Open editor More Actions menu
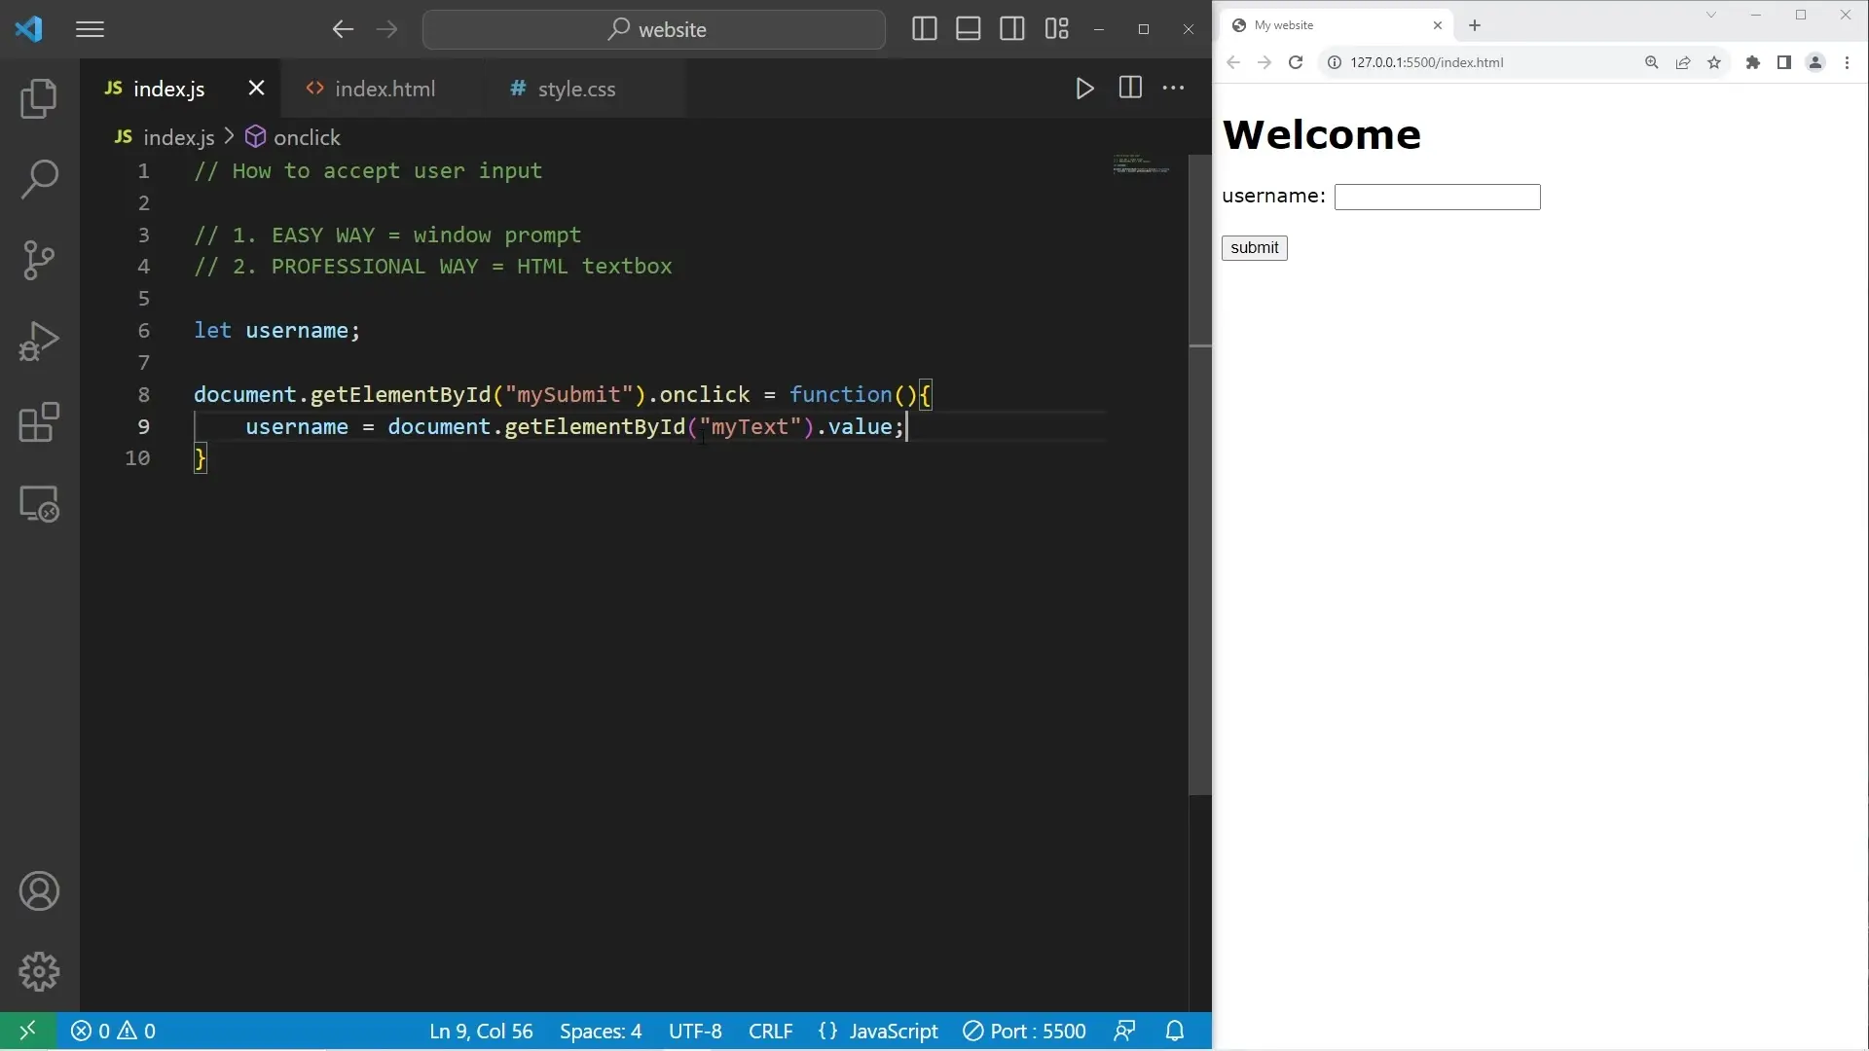Viewport: 1869px width, 1051px height. pos(1174,89)
